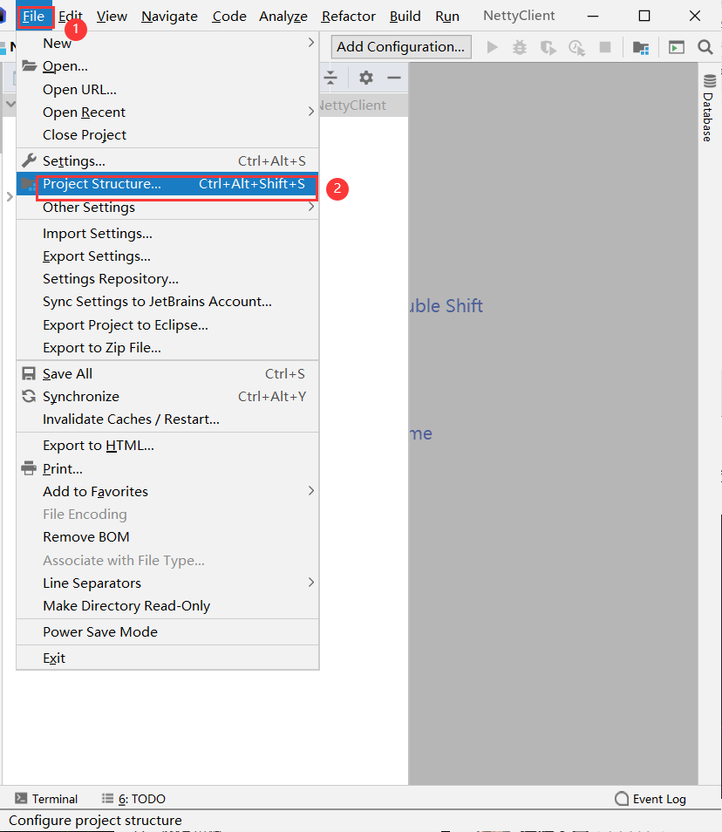722x832 pixels.
Task: Open the Edit menu
Action: [71, 17]
